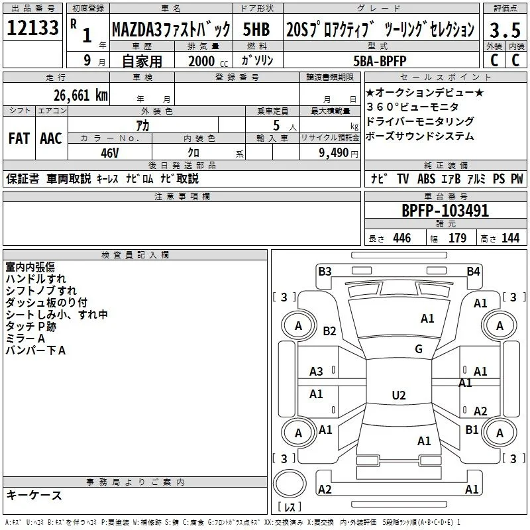
Task: Click damage mark B4 on the diagram
Action: click(474, 272)
